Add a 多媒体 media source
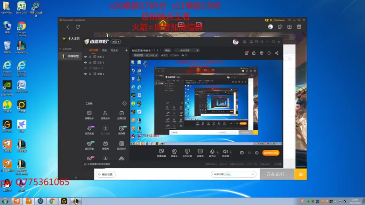This screenshot has width=365, height=205. [x=200, y=153]
